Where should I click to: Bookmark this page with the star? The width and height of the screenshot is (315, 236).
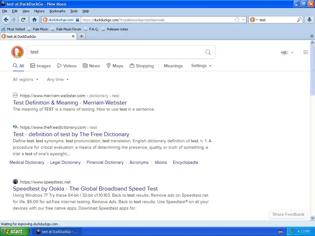pyautogui.click(x=237, y=20)
